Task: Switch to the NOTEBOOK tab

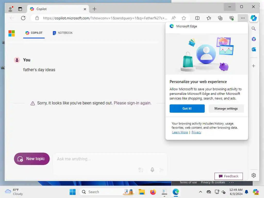Action: pos(63,33)
